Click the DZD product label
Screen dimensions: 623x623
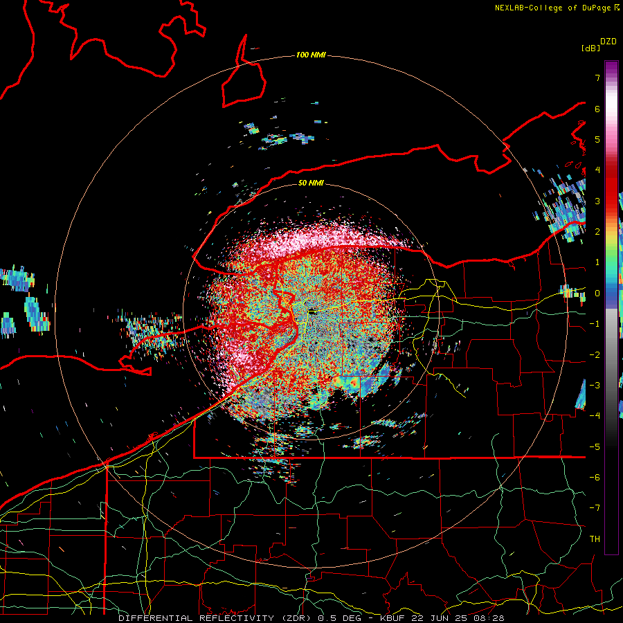[608, 42]
